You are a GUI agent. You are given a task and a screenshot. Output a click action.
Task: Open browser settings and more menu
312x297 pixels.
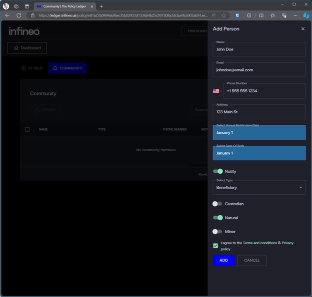pyautogui.click(x=295, y=15)
